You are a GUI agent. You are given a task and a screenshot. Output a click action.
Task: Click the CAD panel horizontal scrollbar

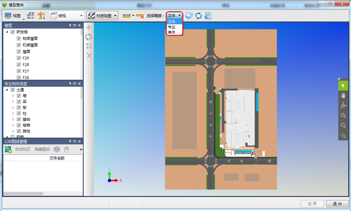(23, 193)
